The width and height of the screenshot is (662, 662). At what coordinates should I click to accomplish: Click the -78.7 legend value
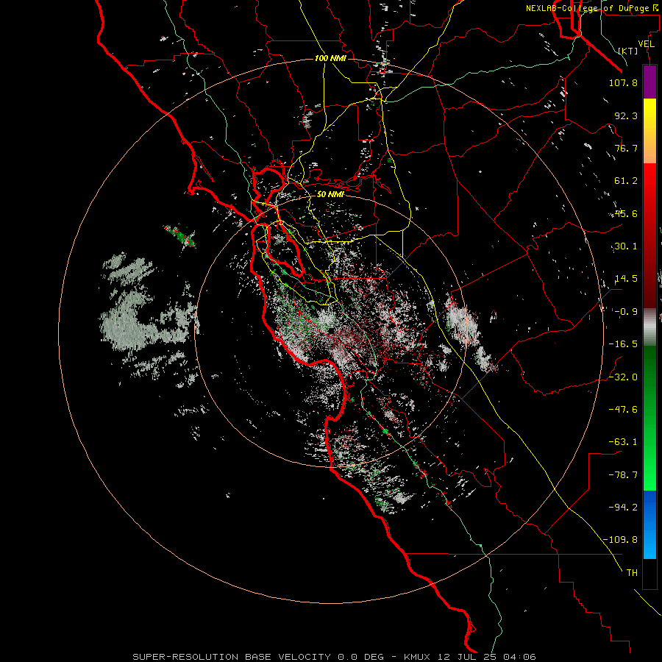tap(623, 475)
